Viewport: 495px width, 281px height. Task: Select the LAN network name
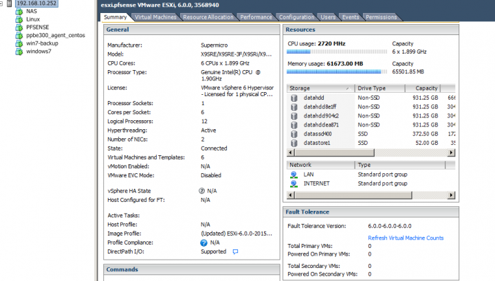[x=309, y=175]
